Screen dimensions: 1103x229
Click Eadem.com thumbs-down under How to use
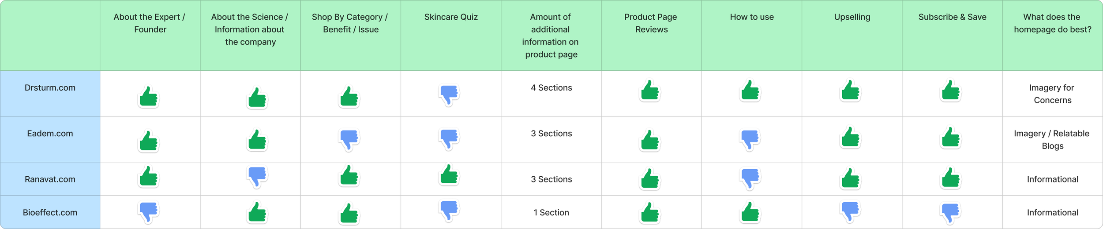[750, 140]
